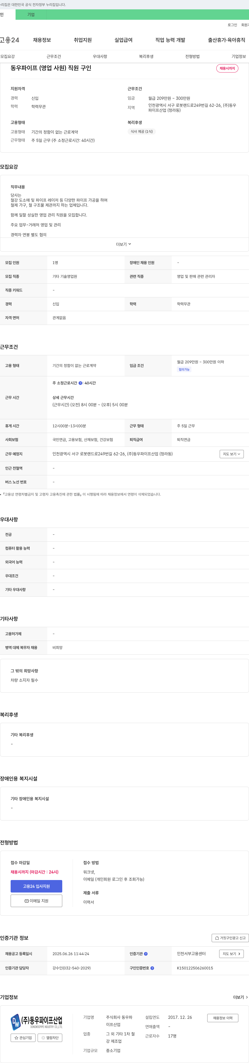Screen dimensions: 249x1063
Task: Expand 지도 보기 for 근무 예정지
Action: tap(231, 454)
